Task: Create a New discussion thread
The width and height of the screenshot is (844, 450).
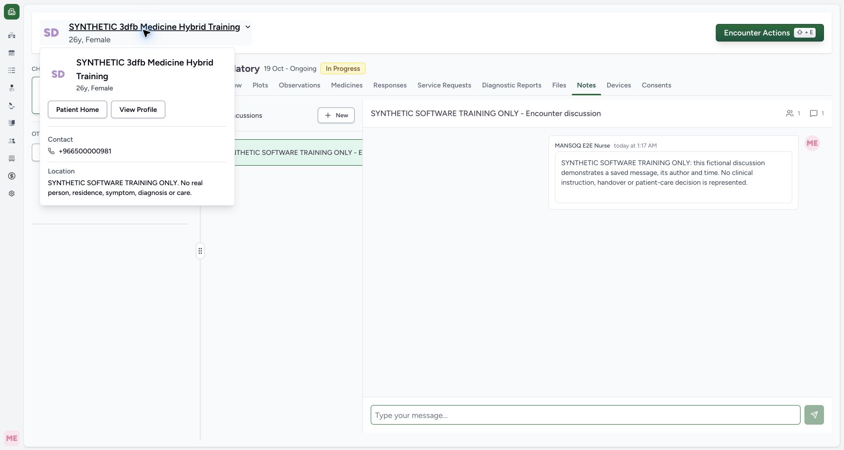Action: (x=336, y=115)
